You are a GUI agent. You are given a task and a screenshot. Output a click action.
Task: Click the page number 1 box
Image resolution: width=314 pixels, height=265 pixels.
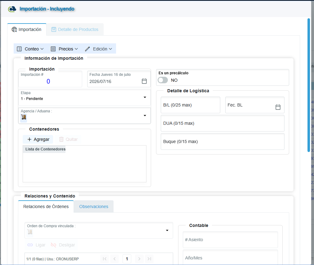click(x=127, y=259)
